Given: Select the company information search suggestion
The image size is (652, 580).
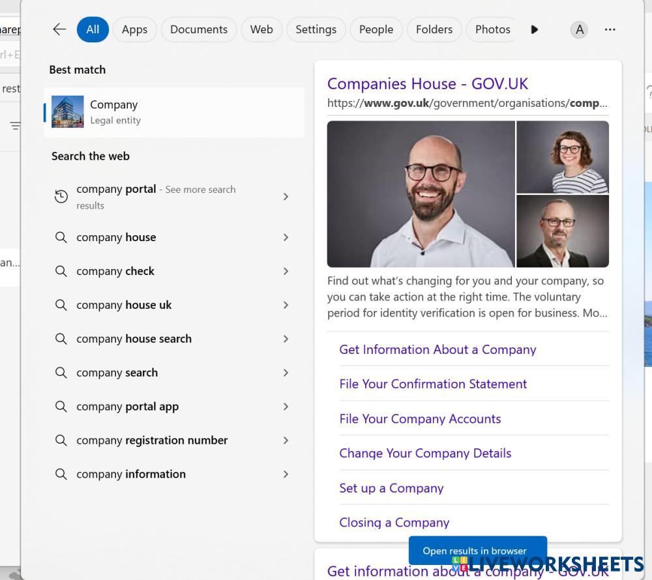Looking at the screenshot, I should (131, 474).
